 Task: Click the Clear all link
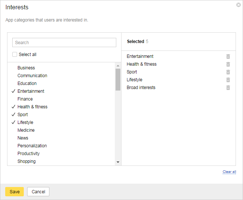(229, 172)
